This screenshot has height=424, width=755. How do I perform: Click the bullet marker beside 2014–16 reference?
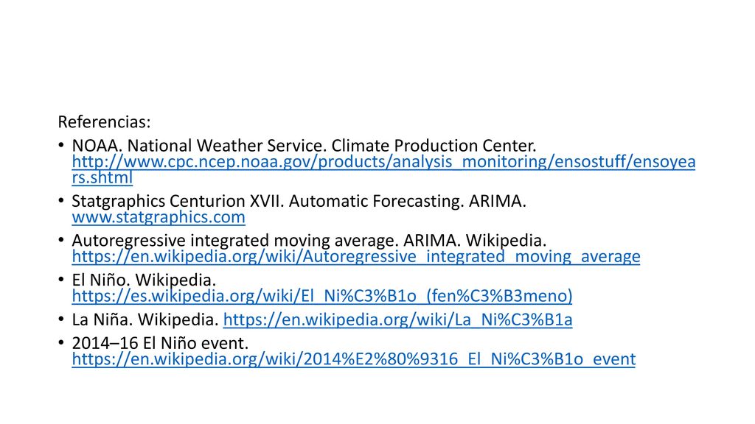click(60, 343)
